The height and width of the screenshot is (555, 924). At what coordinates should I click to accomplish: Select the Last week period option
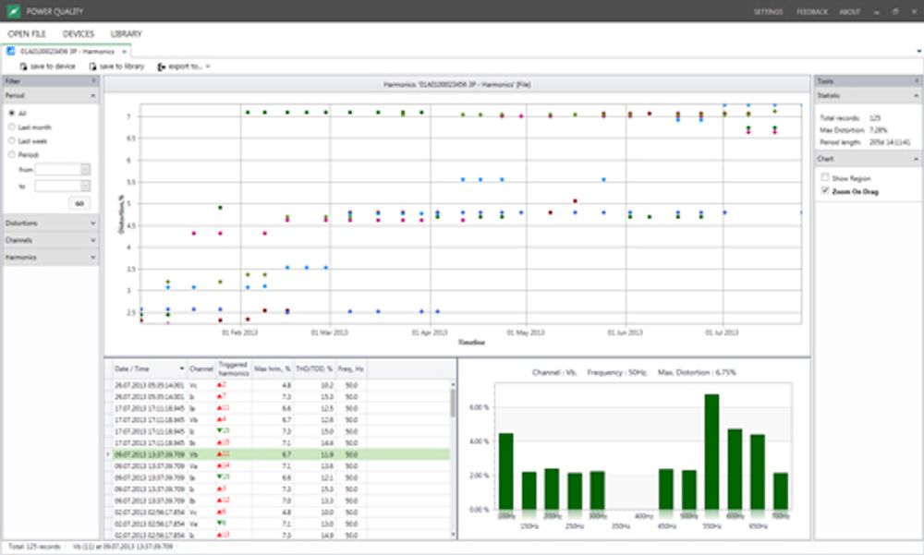click(x=11, y=140)
